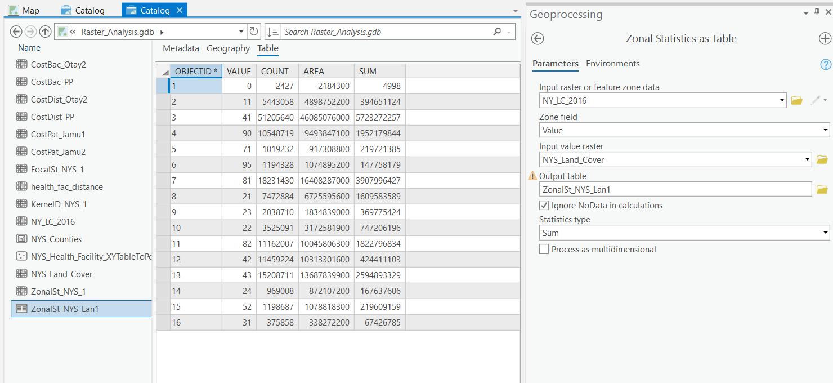Open the geoprocessing tool help icon

coord(826,64)
